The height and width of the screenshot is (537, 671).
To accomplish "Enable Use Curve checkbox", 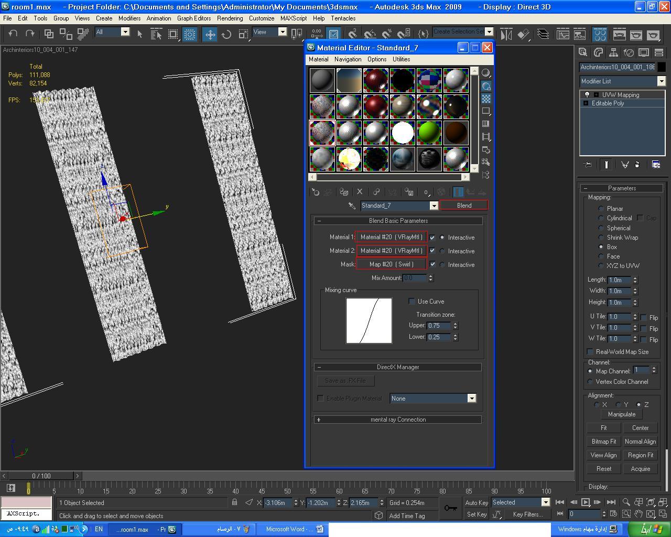I will pos(412,302).
